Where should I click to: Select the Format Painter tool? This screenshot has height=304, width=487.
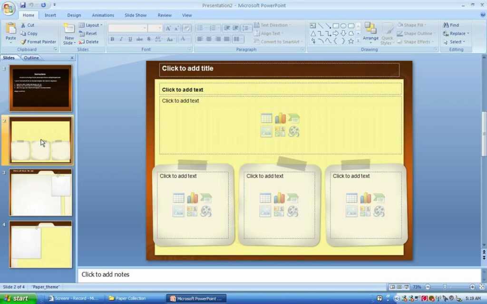click(38, 42)
